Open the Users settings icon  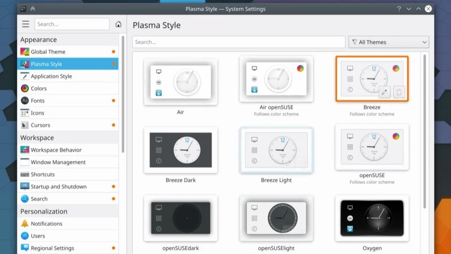point(25,236)
